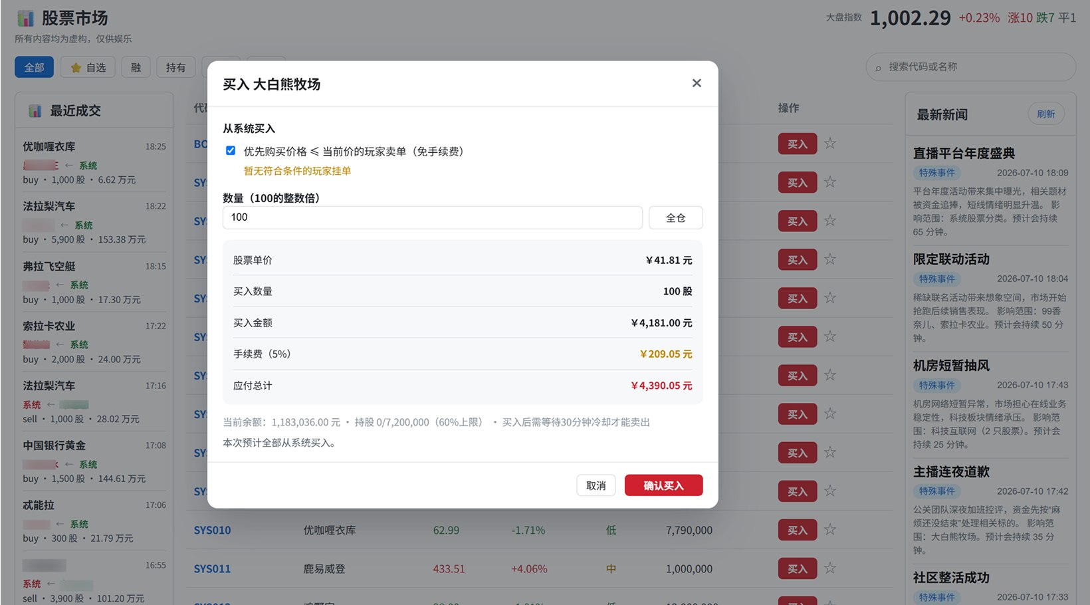Click recent trade 中国银行黄金 at 17:08
This screenshot has width=1090, height=605.
94,461
